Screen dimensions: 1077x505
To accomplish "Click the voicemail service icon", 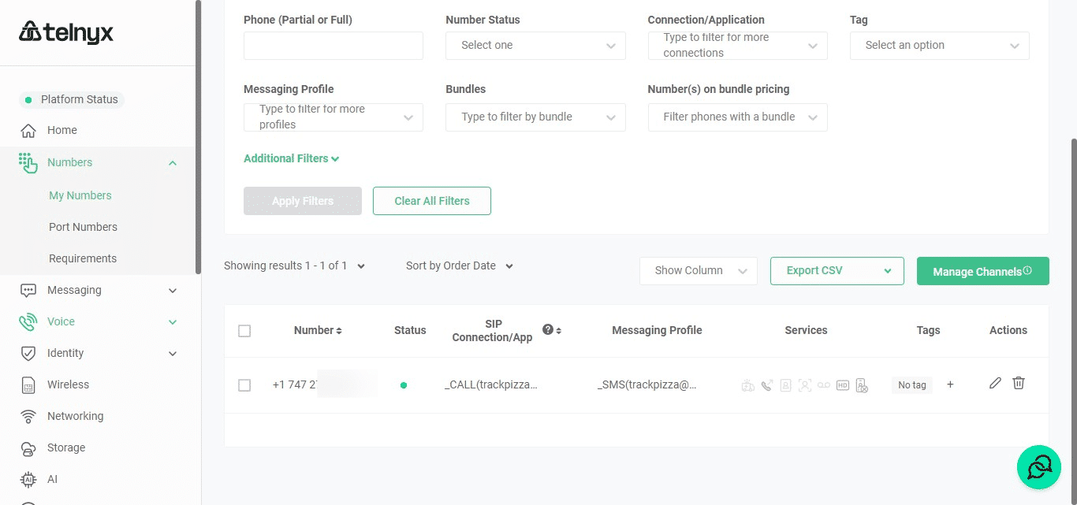I will tap(824, 385).
